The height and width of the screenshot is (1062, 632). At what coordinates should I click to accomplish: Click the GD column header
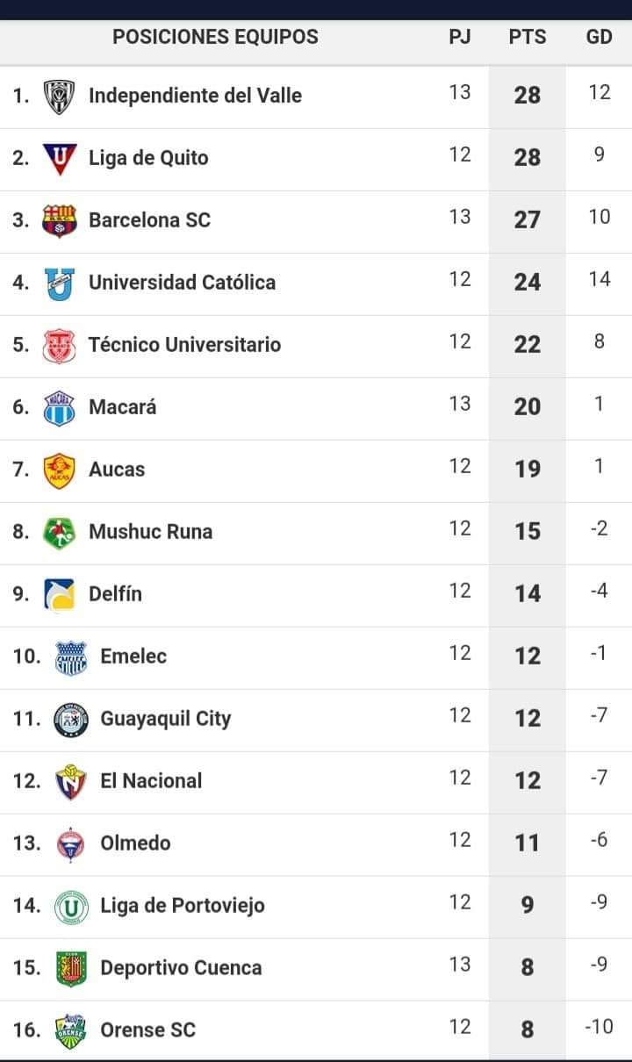[600, 37]
